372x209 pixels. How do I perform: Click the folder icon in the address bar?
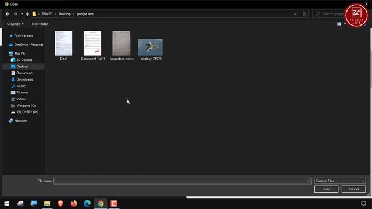coord(34,14)
